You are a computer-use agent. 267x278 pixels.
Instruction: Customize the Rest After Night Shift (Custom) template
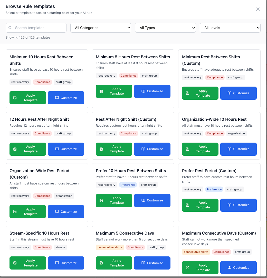(x=152, y=149)
